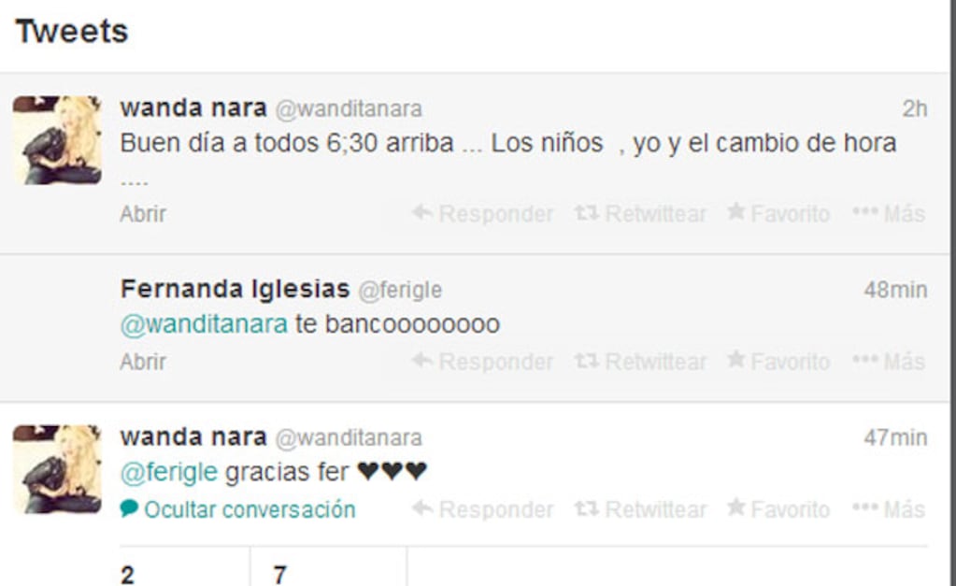Expand Fernanda Iglesias's tweet via Abrir

point(143,362)
